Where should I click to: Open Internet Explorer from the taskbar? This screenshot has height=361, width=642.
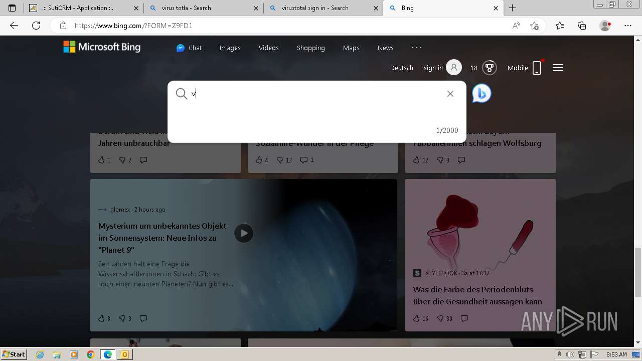pyautogui.click(x=40, y=354)
